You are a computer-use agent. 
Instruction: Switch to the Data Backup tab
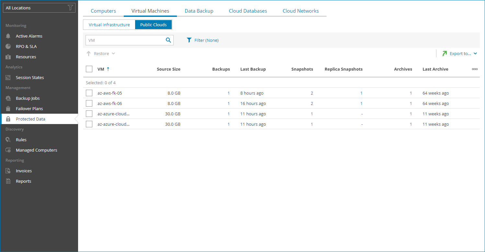199,11
